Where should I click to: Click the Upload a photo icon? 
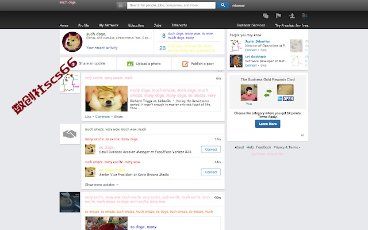pos(130,64)
